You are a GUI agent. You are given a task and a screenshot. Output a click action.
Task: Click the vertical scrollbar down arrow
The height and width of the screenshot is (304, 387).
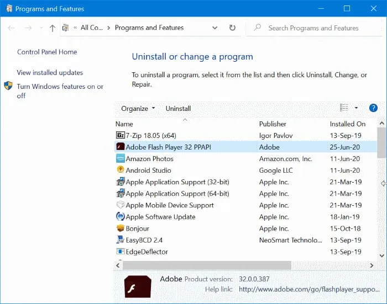[382, 255]
